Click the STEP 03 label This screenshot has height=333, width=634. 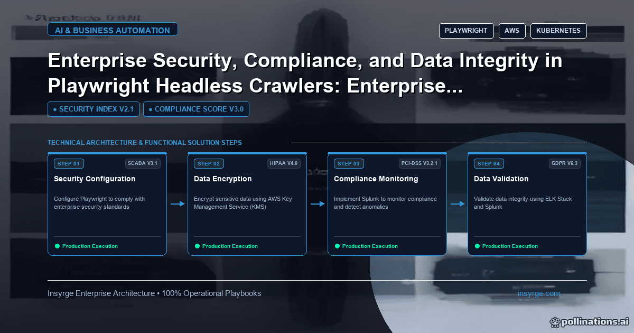click(x=349, y=164)
